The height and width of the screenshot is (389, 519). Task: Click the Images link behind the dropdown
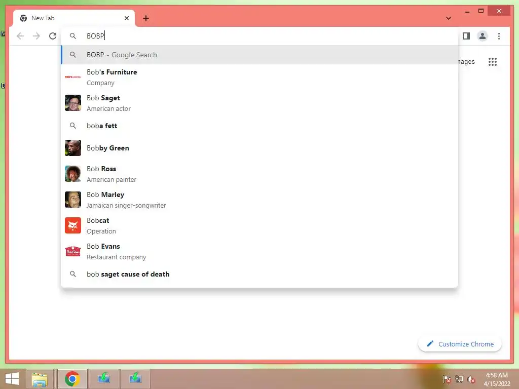coord(466,62)
